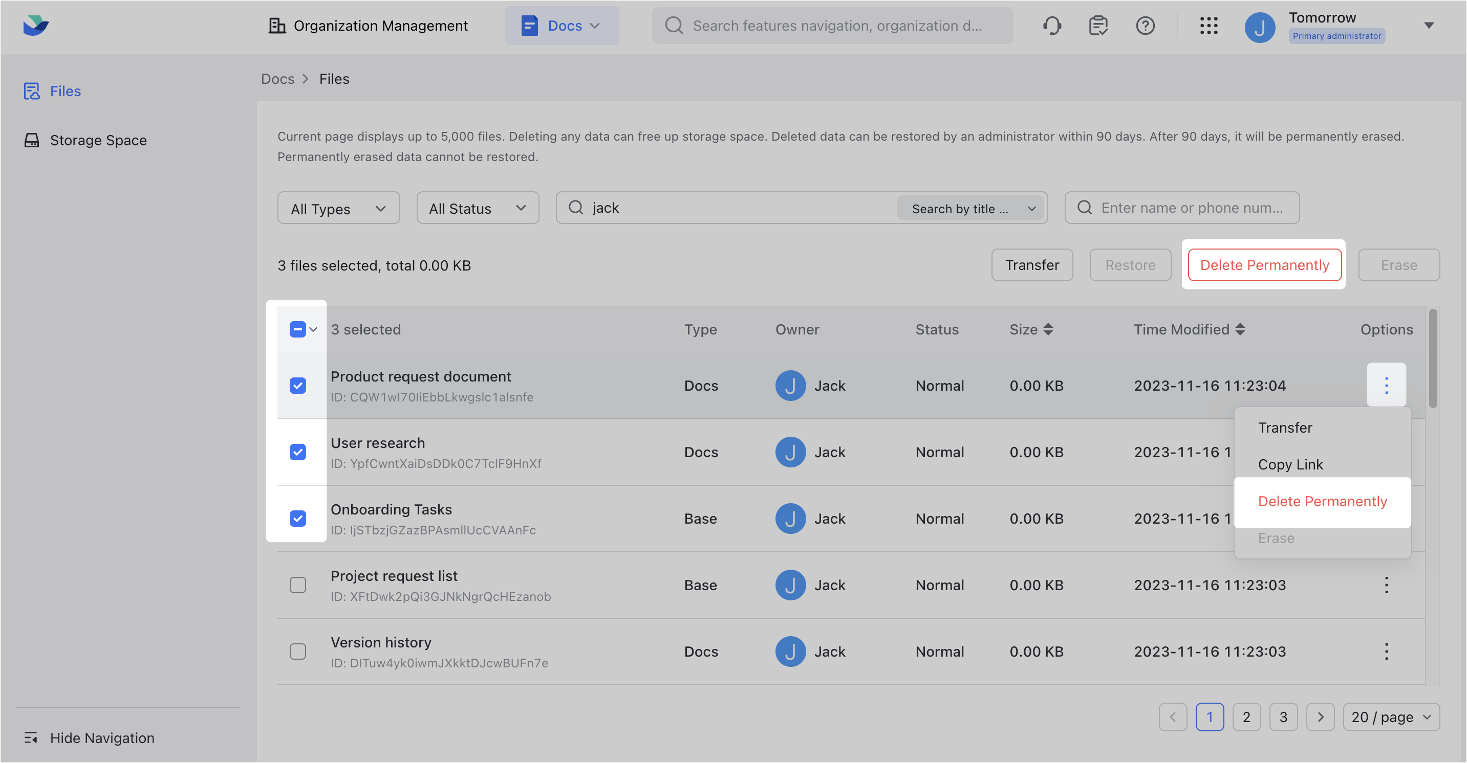Click Jack avatar in Project request list row

[x=790, y=585]
